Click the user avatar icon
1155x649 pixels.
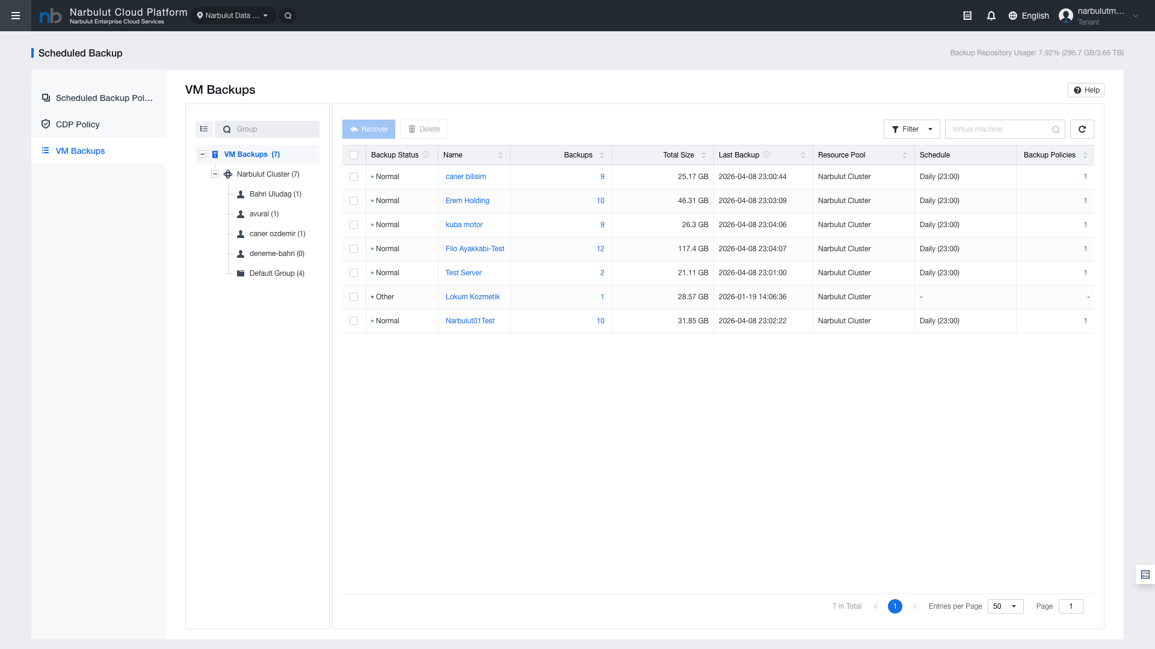click(x=1066, y=16)
